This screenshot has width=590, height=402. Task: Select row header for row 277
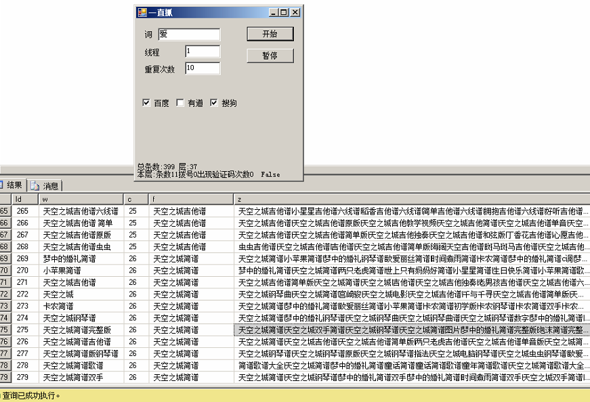pos(5,353)
